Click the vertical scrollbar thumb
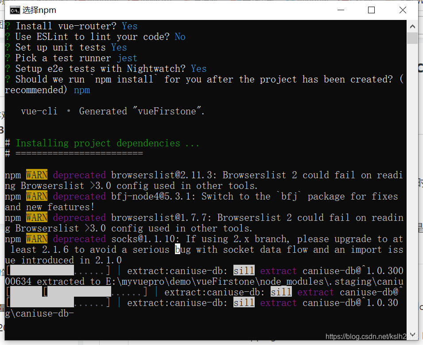423x345 pixels. 412,38
